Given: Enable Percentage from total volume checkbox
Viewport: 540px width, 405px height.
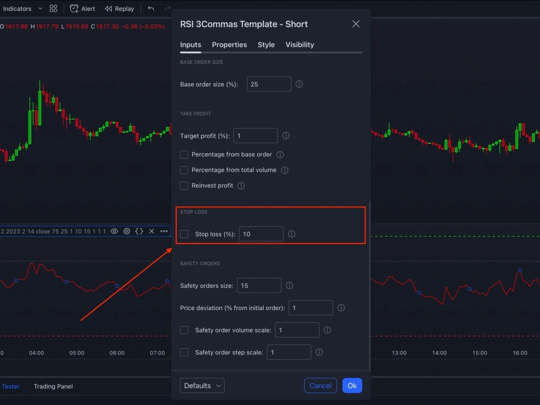Looking at the screenshot, I should pos(184,170).
